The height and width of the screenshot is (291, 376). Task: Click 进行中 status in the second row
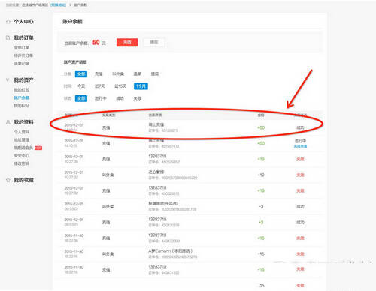click(x=300, y=141)
